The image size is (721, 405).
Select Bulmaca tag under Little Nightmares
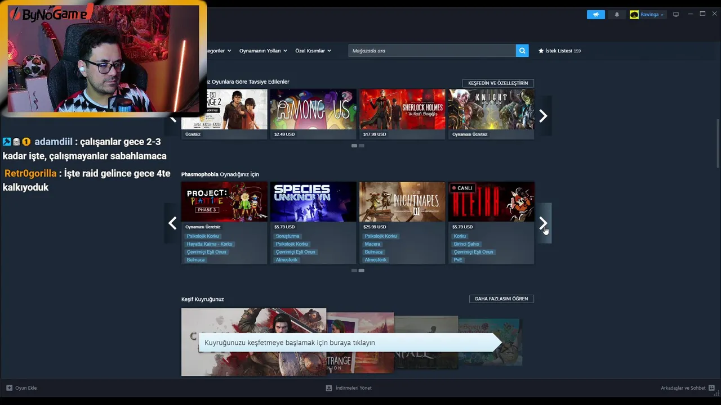pos(373,252)
